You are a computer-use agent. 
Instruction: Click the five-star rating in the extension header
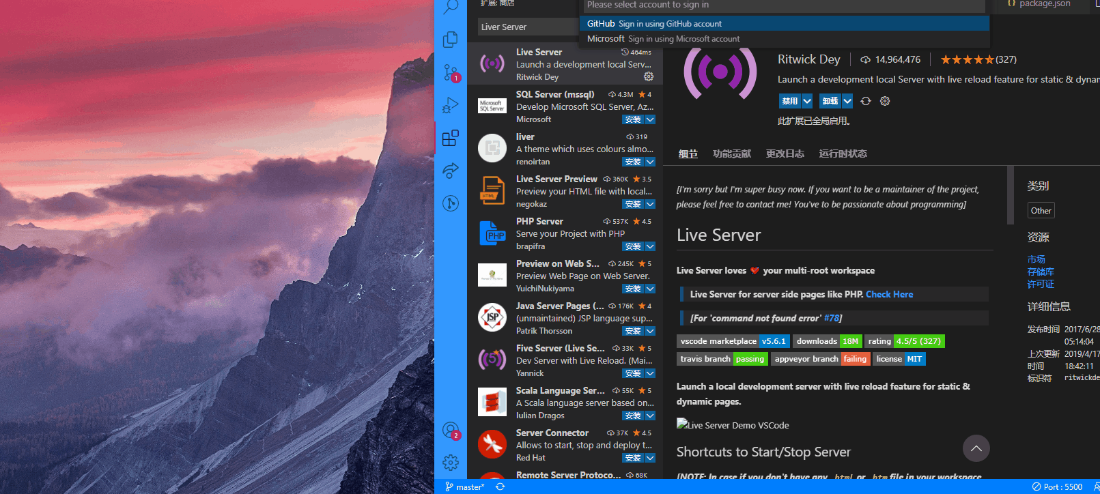pos(968,59)
